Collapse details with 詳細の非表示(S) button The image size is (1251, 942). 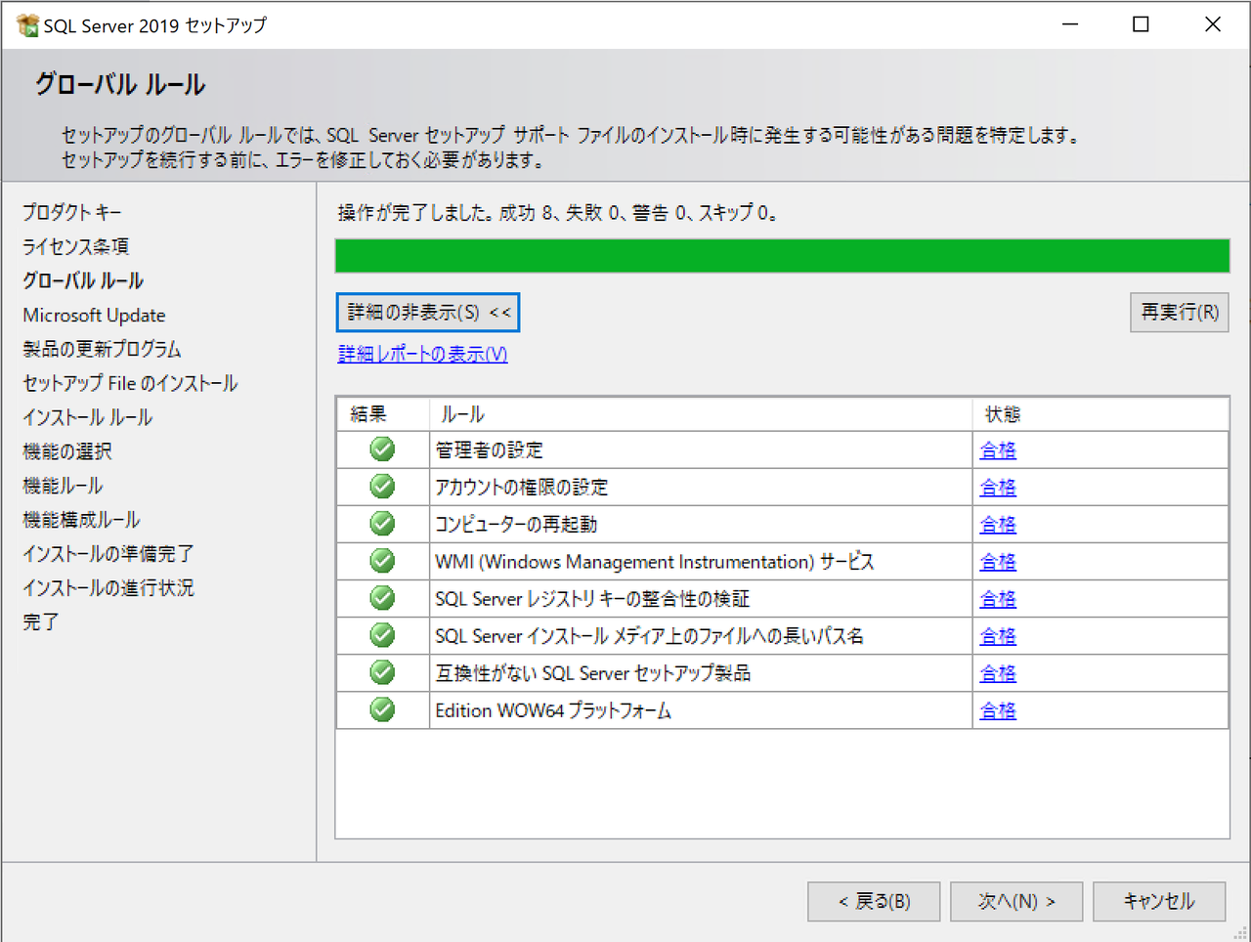[x=428, y=313]
